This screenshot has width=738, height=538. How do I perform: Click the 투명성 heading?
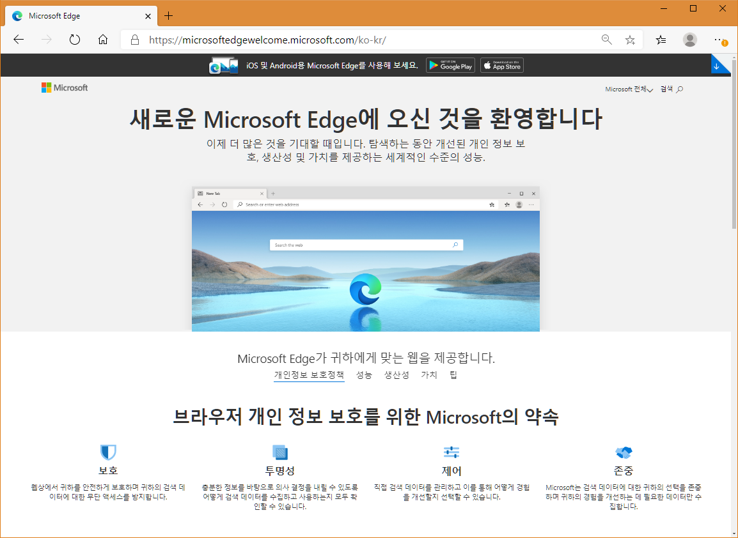pos(280,471)
